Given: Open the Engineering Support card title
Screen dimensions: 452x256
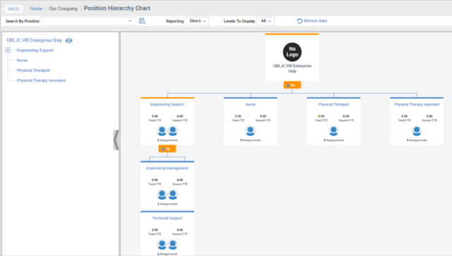Looking at the screenshot, I should click(x=167, y=105).
